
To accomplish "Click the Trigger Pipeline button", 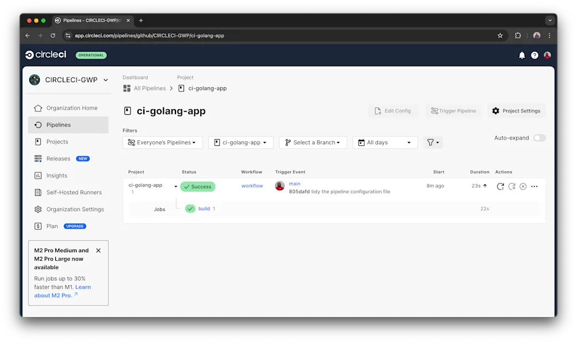I will pyautogui.click(x=453, y=110).
